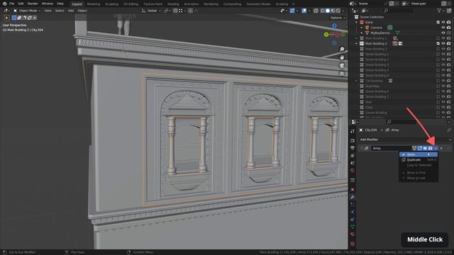Disable Camera render camera icon
This screenshot has height=255, width=454.
pos(448,28)
